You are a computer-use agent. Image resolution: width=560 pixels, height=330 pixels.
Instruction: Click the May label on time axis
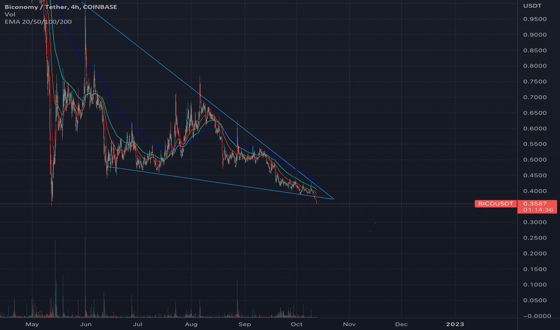pyautogui.click(x=32, y=324)
